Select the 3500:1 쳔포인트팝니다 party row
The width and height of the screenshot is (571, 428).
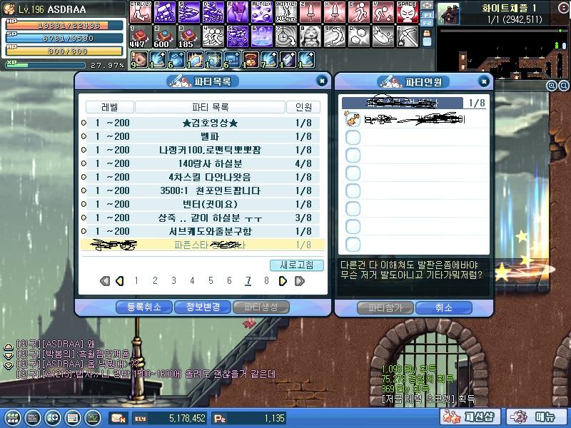pyautogui.click(x=201, y=190)
